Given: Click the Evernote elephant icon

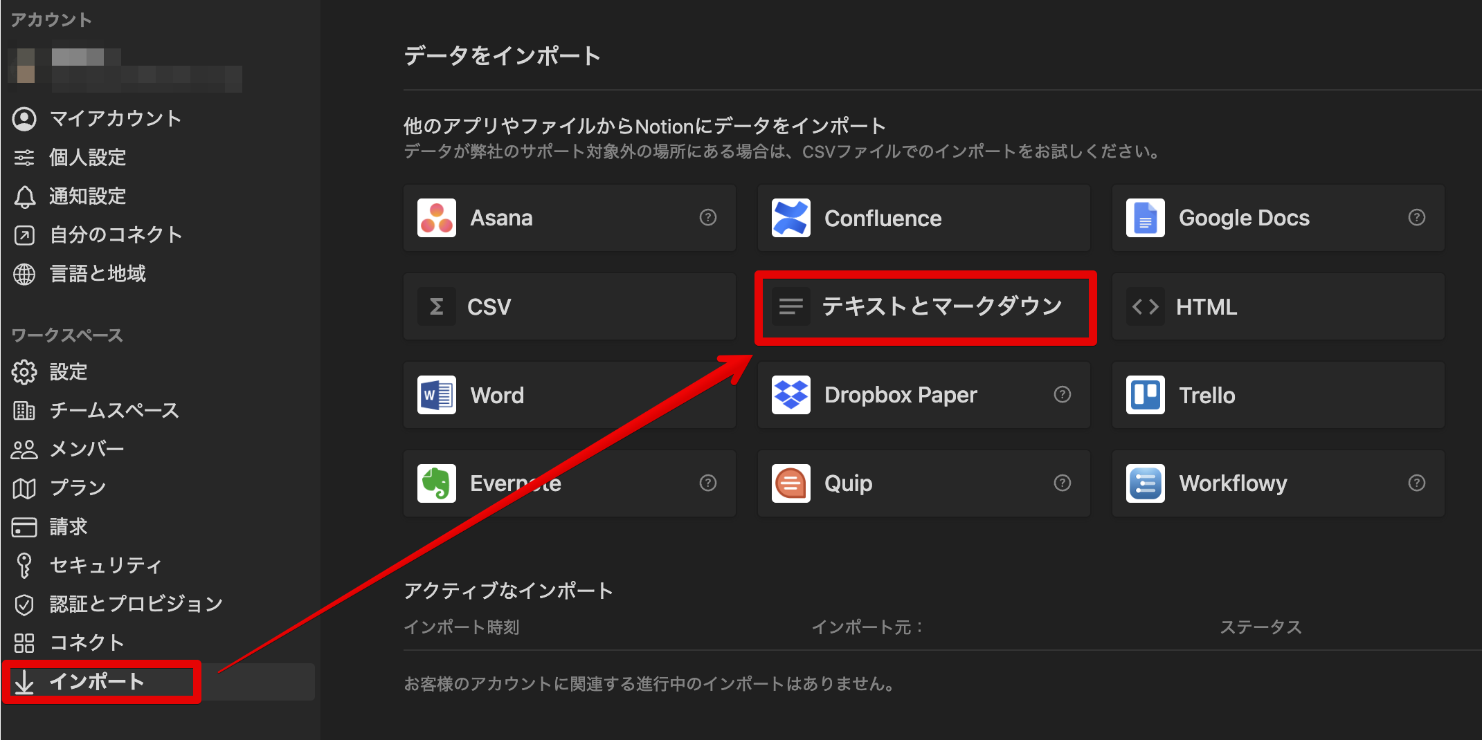Looking at the screenshot, I should click(436, 483).
